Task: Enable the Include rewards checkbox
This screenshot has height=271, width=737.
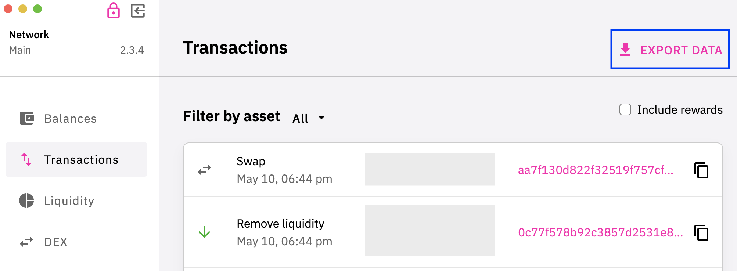Action: pos(625,109)
